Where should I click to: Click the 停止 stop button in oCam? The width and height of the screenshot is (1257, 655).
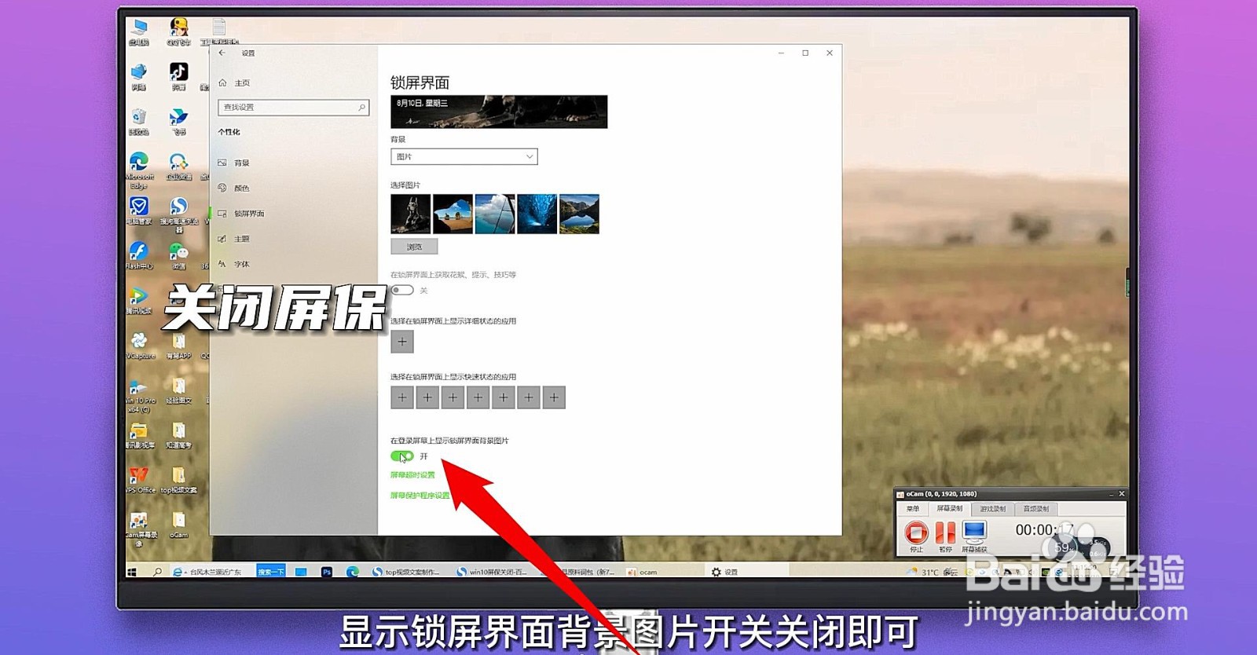pos(916,536)
